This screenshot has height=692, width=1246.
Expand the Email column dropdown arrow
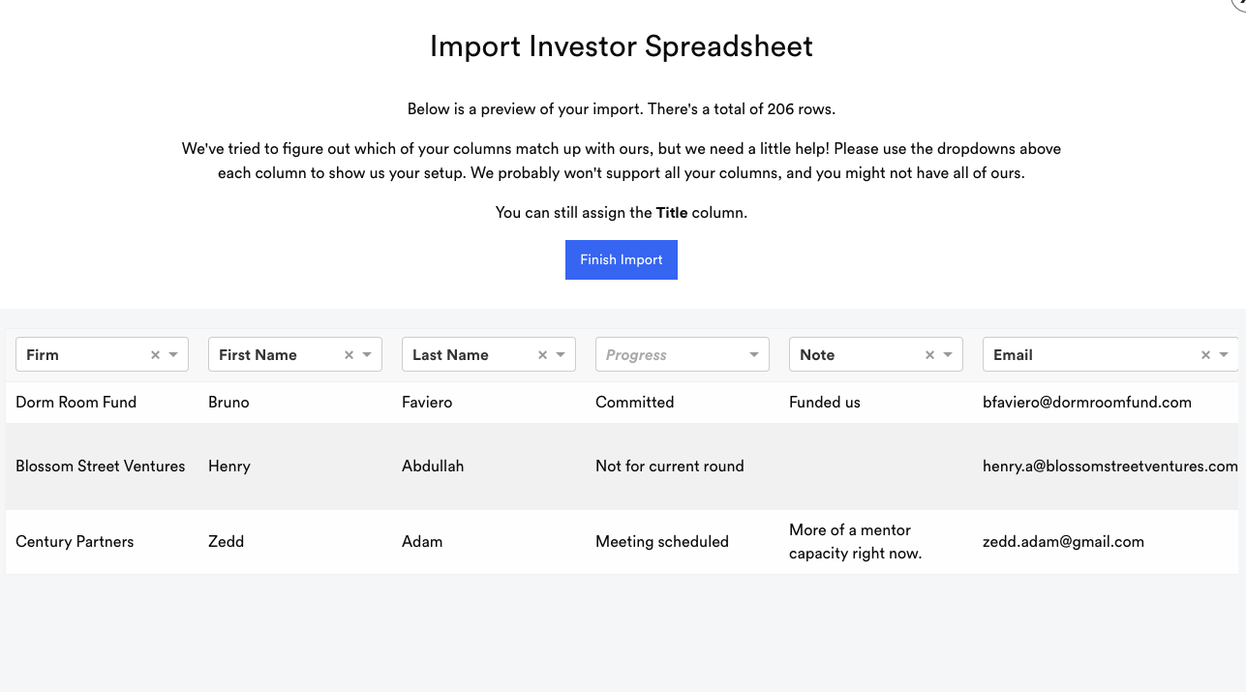[x=1224, y=355]
